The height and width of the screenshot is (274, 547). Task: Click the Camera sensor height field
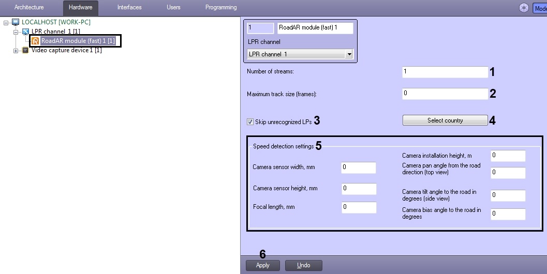pyautogui.click(x=359, y=189)
